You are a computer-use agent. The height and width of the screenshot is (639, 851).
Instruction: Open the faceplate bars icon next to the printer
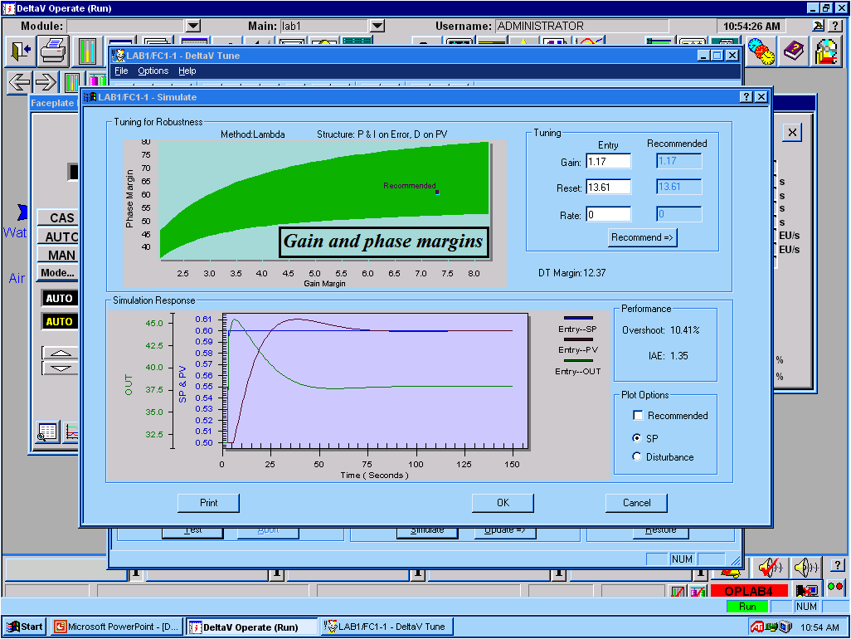(86, 51)
